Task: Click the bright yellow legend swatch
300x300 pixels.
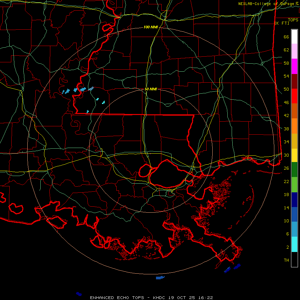Action: (294, 155)
